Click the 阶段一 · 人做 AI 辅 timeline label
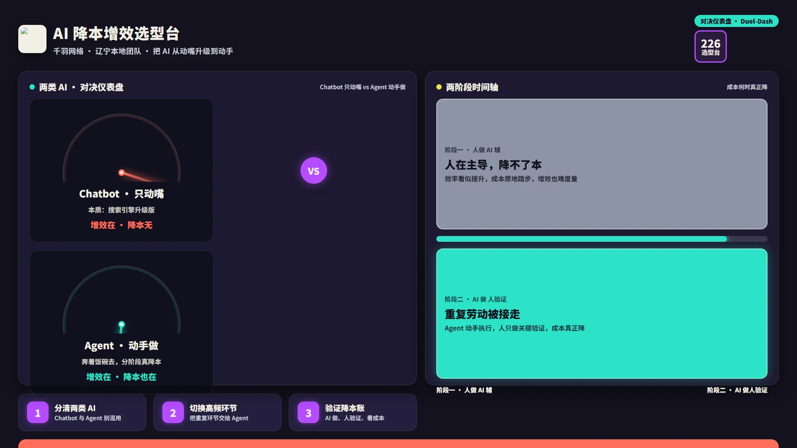Screen dimensions: 797x448 click(x=464, y=390)
